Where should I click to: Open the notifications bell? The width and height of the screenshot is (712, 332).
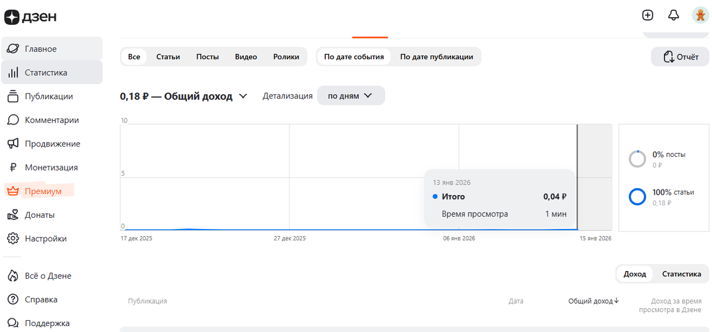(x=673, y=15)
